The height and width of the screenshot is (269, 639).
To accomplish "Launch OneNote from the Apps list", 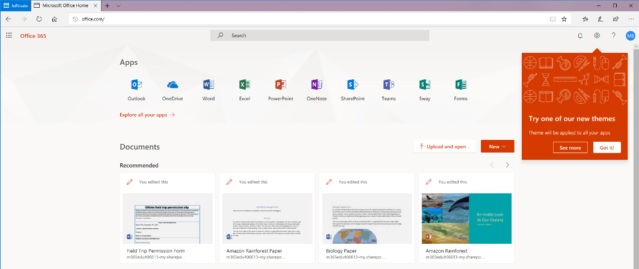I will (x=316, y=85).
